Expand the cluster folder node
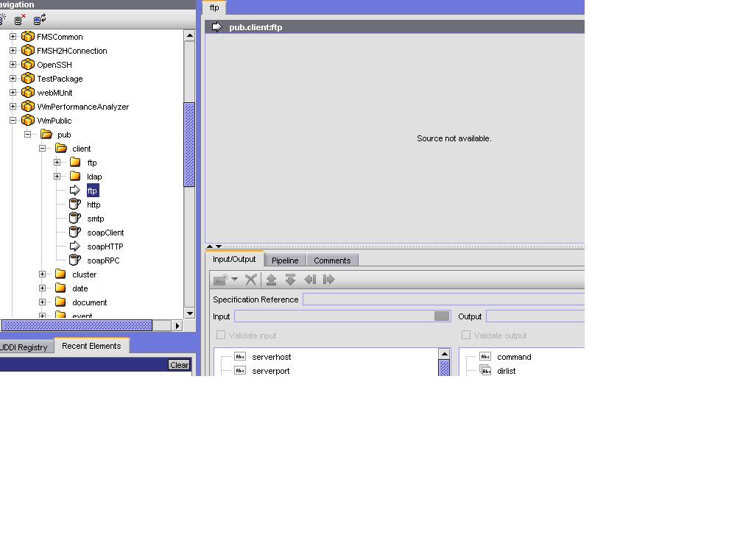Viewport: 754px width, 546px height. 42,274
